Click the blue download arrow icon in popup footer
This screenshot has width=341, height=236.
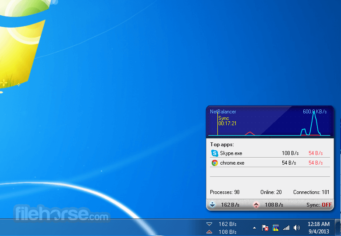tap(212, 205)
